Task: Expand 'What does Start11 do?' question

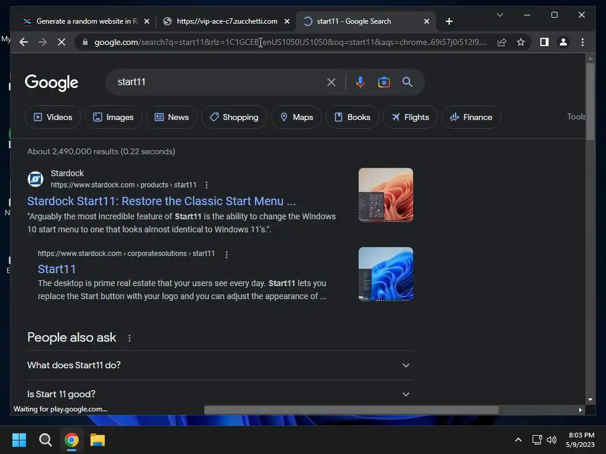Action: [220, 365]
